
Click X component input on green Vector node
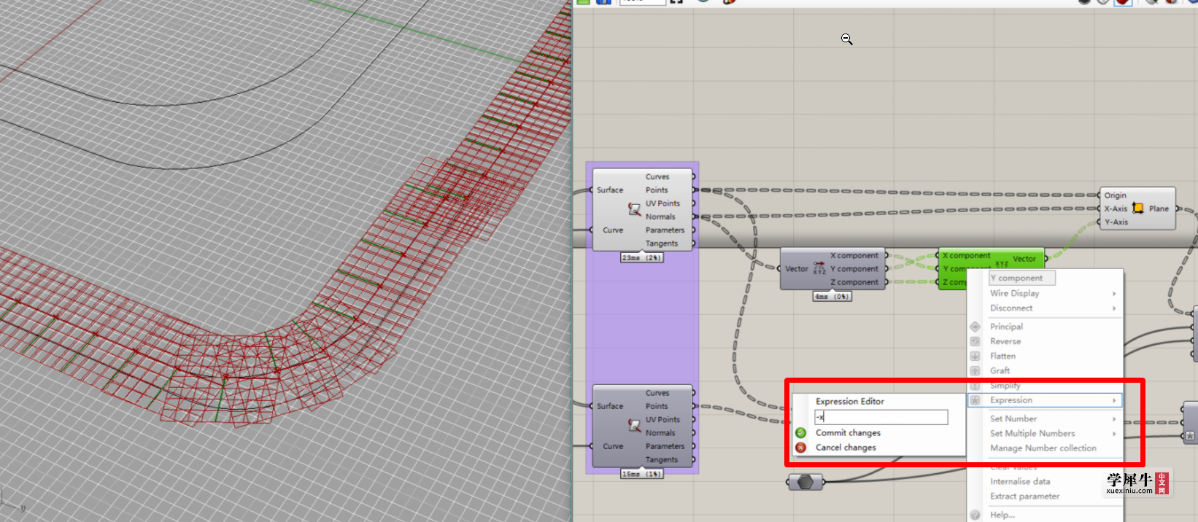[x=966, y=256]
